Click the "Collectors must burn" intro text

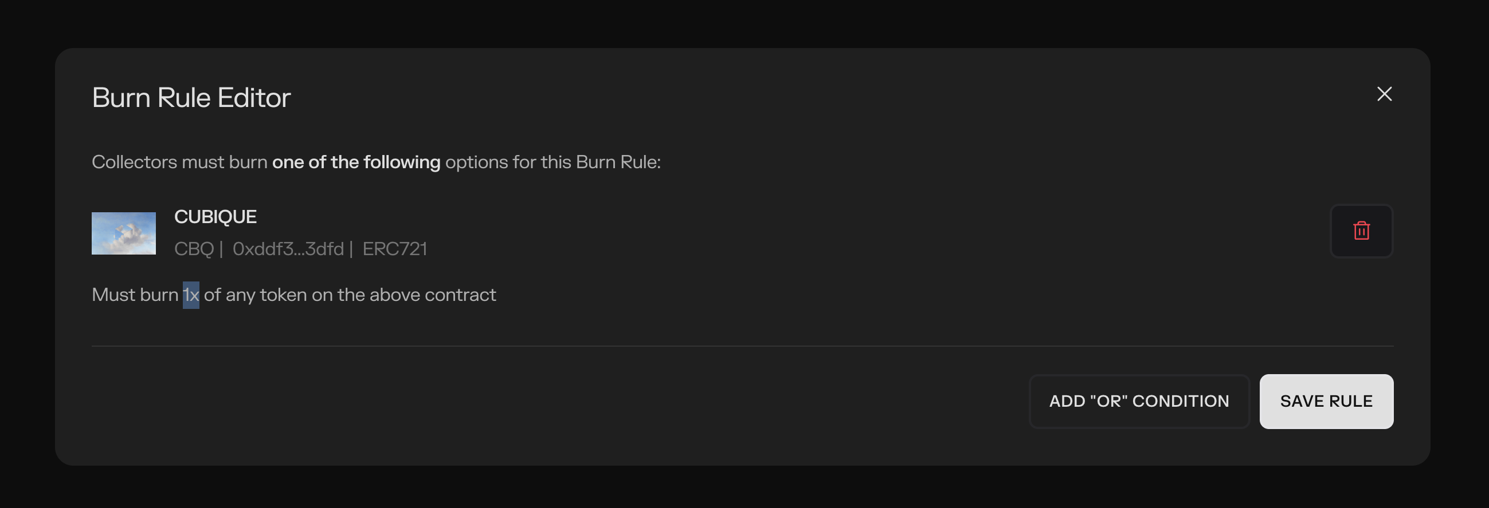(x=180, y=162)
